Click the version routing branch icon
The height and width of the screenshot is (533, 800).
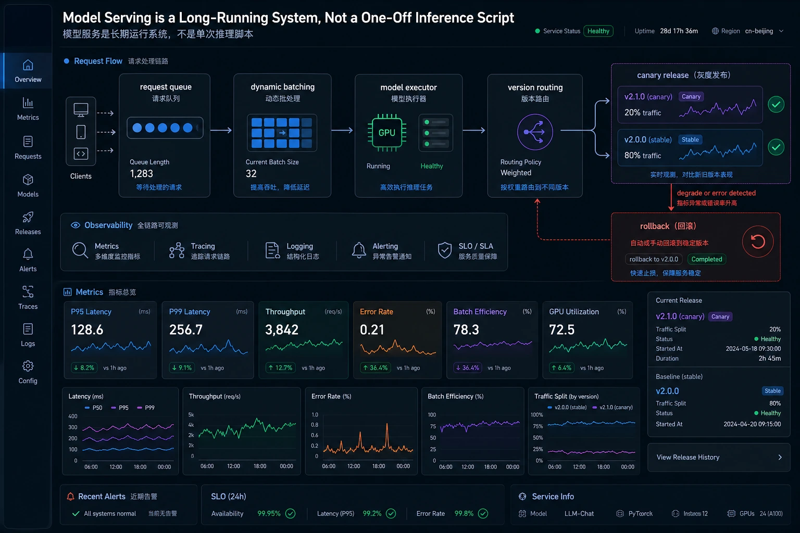[535, 132]
